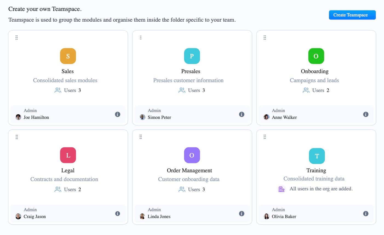
Task: Click Linda Jones's avatar on Order Management
Action: tap(142, 216)
